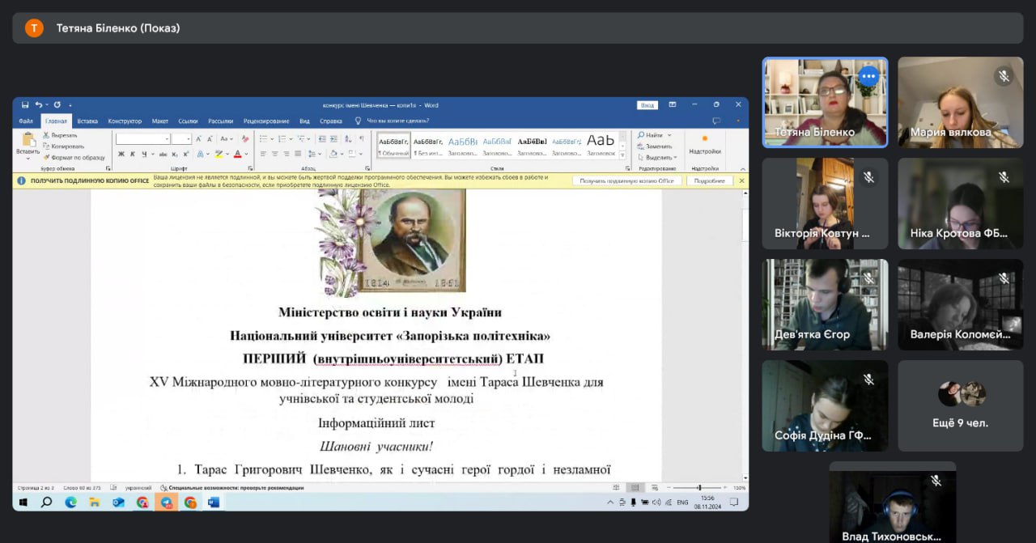The image size is (1036, 543).
Task: Open the font name dropdown
Action: pyautogui.click(x=167, y=139)
